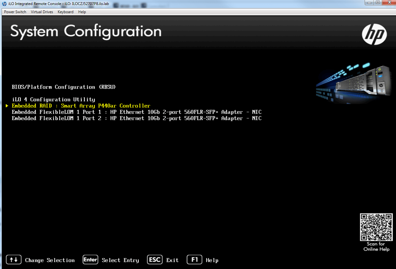Screen dimensions: 396x269
Task: Select Embedded FlexibleLOM 1 Port 1 NIC
Action: [x=136, y=112]
